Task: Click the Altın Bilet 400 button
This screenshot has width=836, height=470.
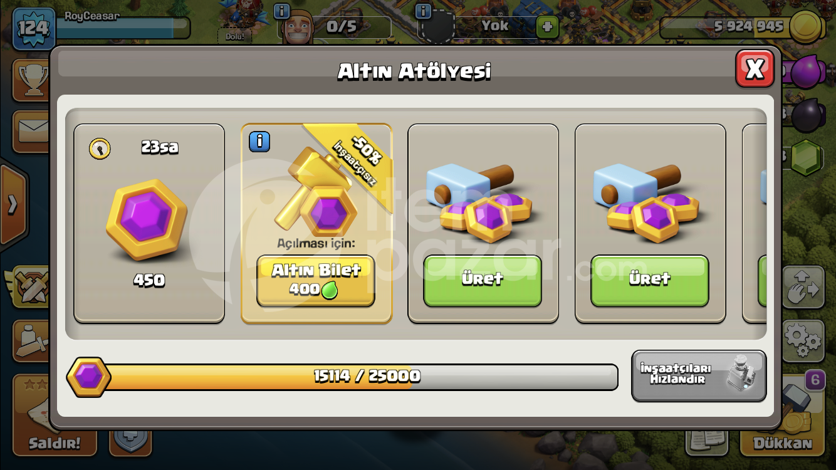Action: tap(316, 281)
